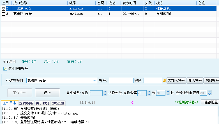
Task: Click the 停止 button
Action: pyautogui.click(x=47, y=93)
